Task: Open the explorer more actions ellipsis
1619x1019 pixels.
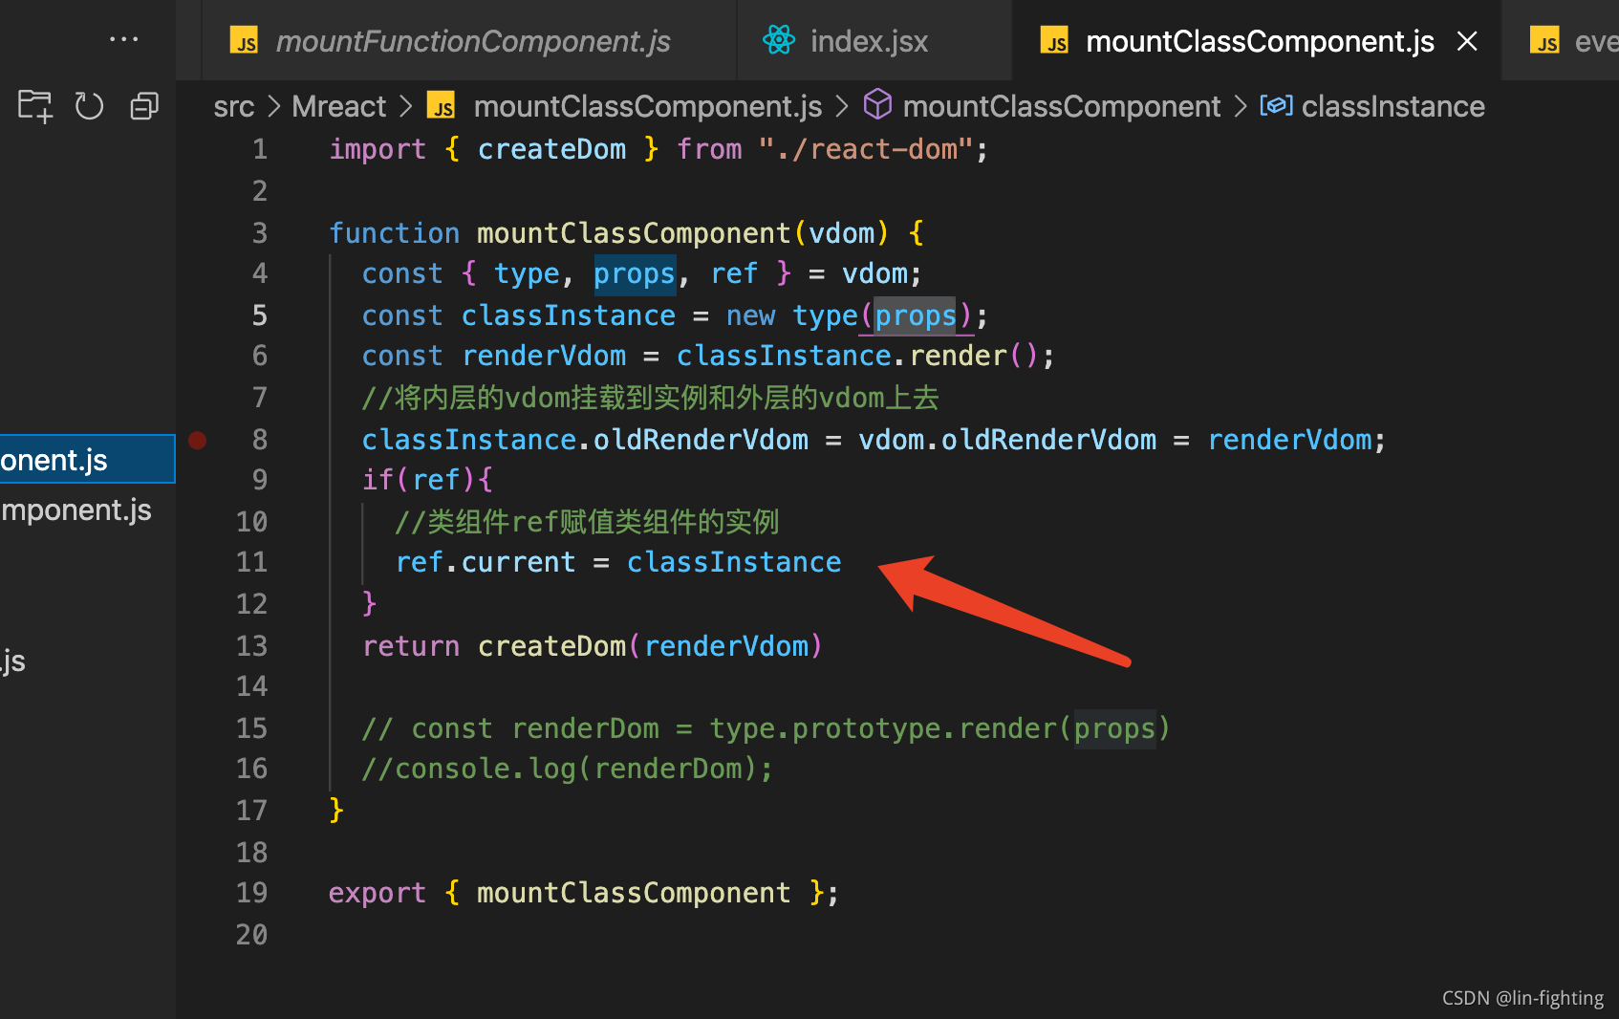Action: (123, 39)
